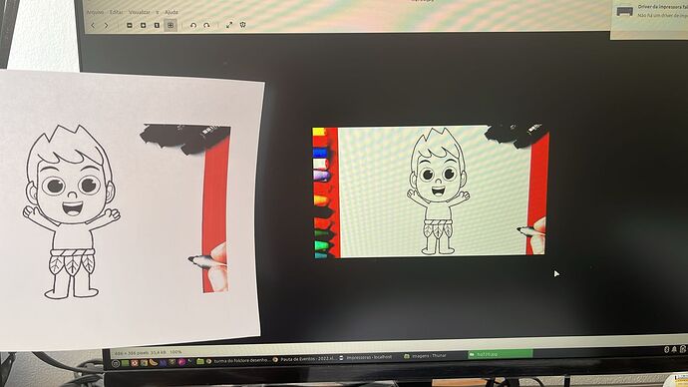Click the displayed coloring image in viewer
Viewport: 688px width, 387px height.
tap(431, 192)
